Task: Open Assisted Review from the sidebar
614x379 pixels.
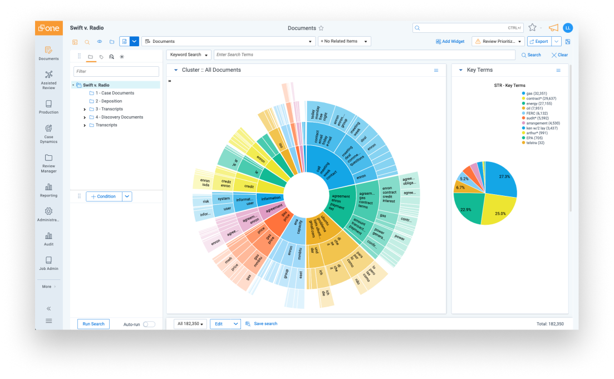Action: 48,80
